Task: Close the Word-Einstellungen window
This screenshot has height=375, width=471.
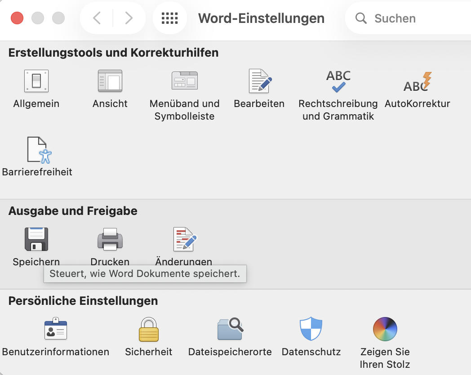Action: pos(17,18)
